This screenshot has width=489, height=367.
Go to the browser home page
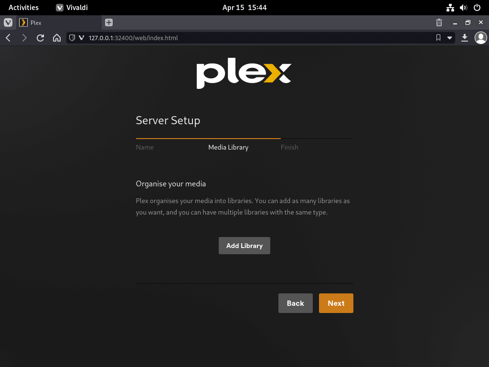click(57, 38)
